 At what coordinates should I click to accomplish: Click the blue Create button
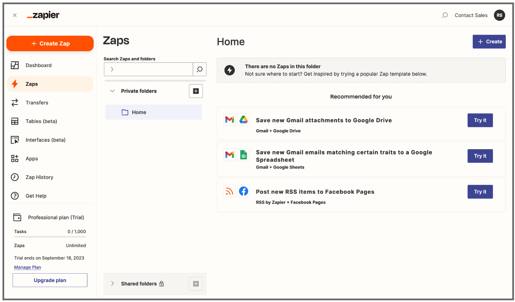click(489, 42)
